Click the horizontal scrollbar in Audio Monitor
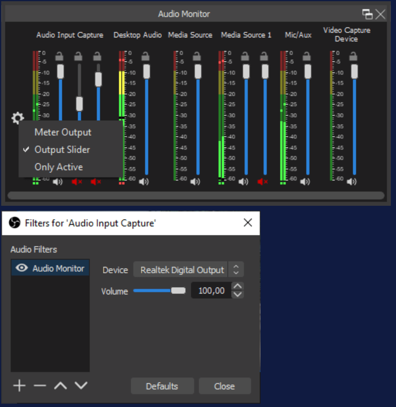The image size is (396, 407). (x=196, y=195)
